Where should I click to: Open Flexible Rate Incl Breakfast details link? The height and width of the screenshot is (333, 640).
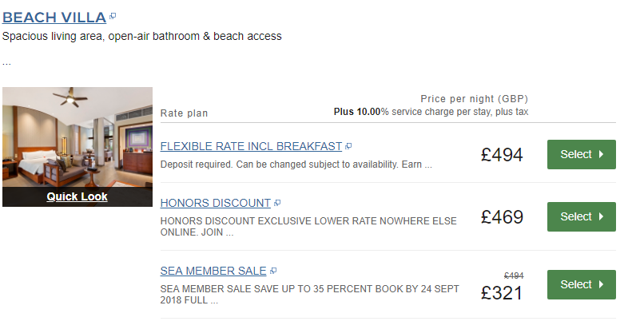(251, 147)
